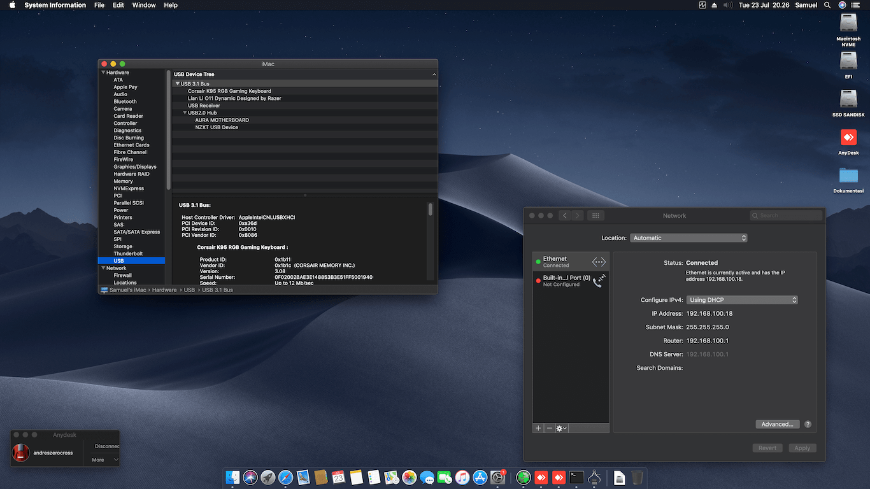
Task: Open the Calendar app in the Dock
Action: (338, 477)
